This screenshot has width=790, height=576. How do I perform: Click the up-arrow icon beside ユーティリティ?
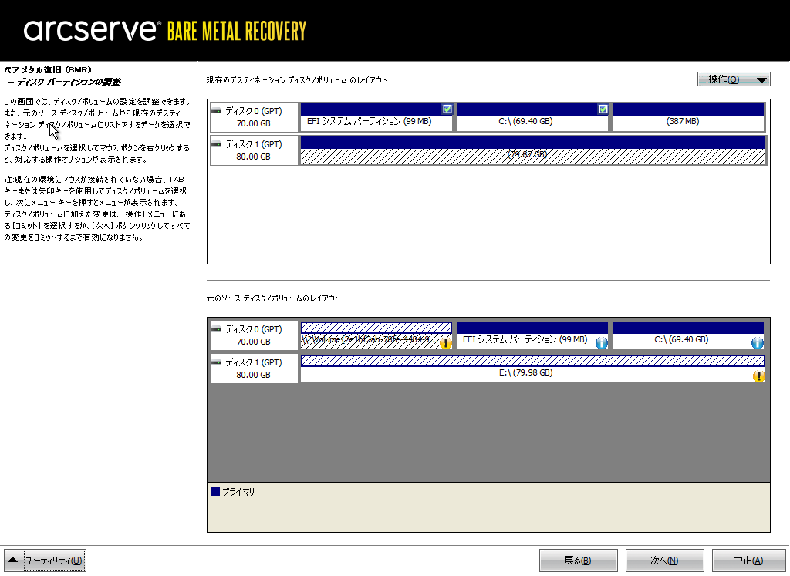point(13,561)
